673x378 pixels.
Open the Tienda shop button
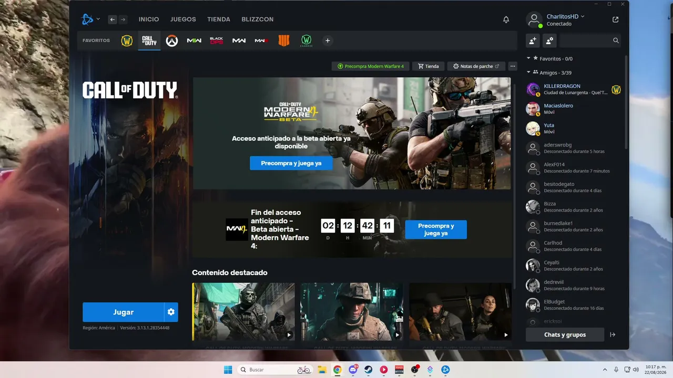click(x=429, y=66)
